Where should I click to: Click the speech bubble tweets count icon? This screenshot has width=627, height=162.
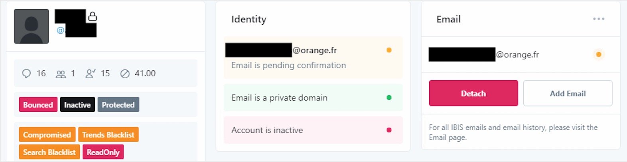[26, 74]
